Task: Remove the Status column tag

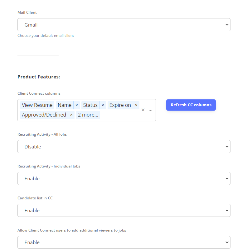Action: tap(103, 105)
